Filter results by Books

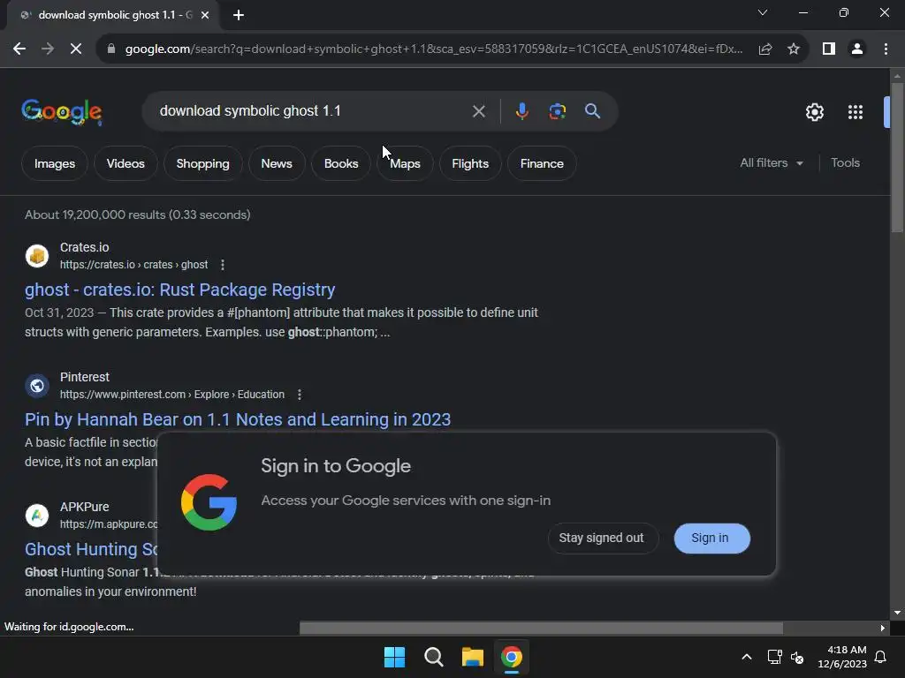pos(341,163)
